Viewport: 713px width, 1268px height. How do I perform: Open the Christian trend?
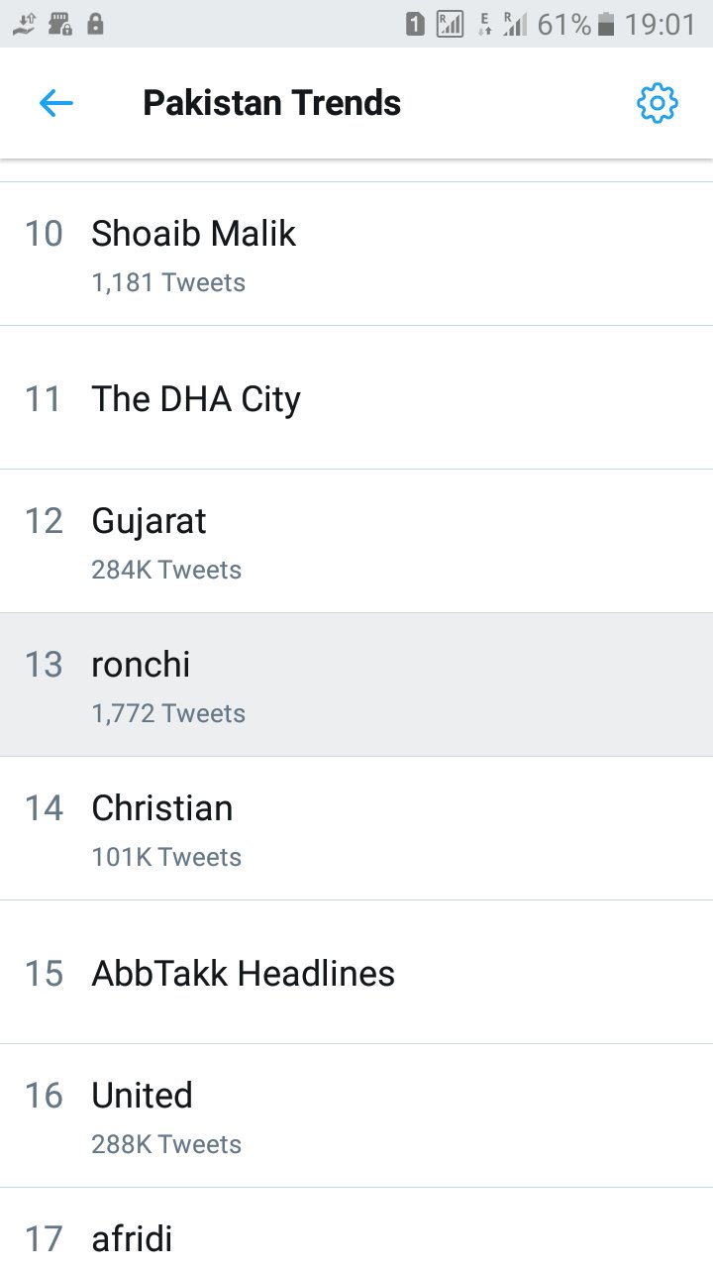pos(162,809)
